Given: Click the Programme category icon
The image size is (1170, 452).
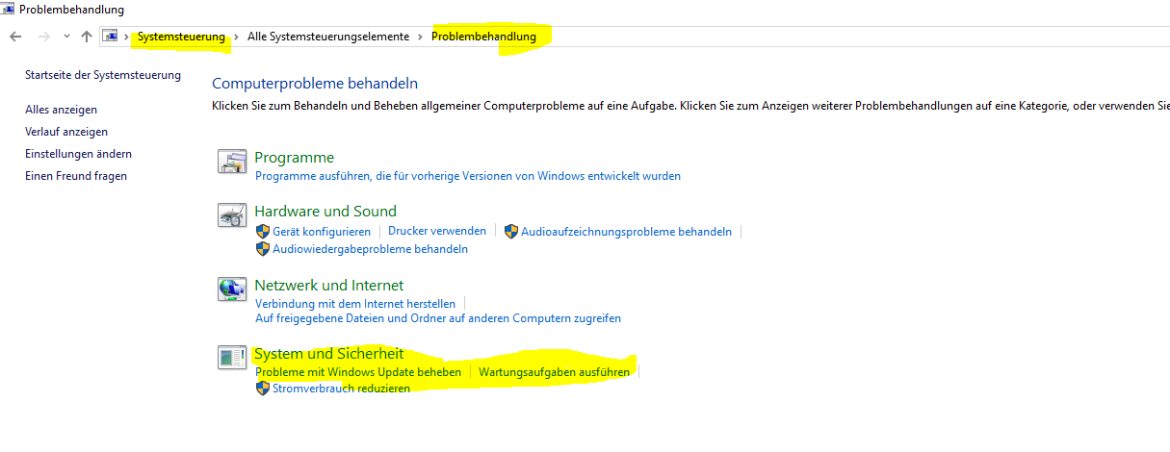Looking at the screenshot, I should (x=232, y=162).
